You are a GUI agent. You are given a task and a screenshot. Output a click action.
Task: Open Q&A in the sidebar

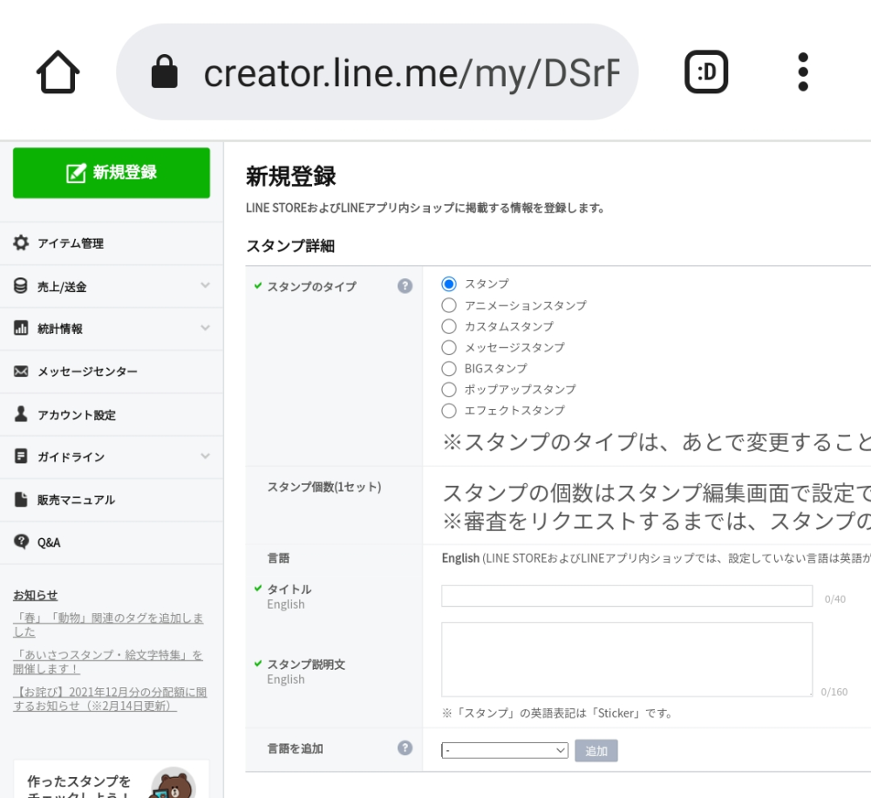[x=49, y=543]
